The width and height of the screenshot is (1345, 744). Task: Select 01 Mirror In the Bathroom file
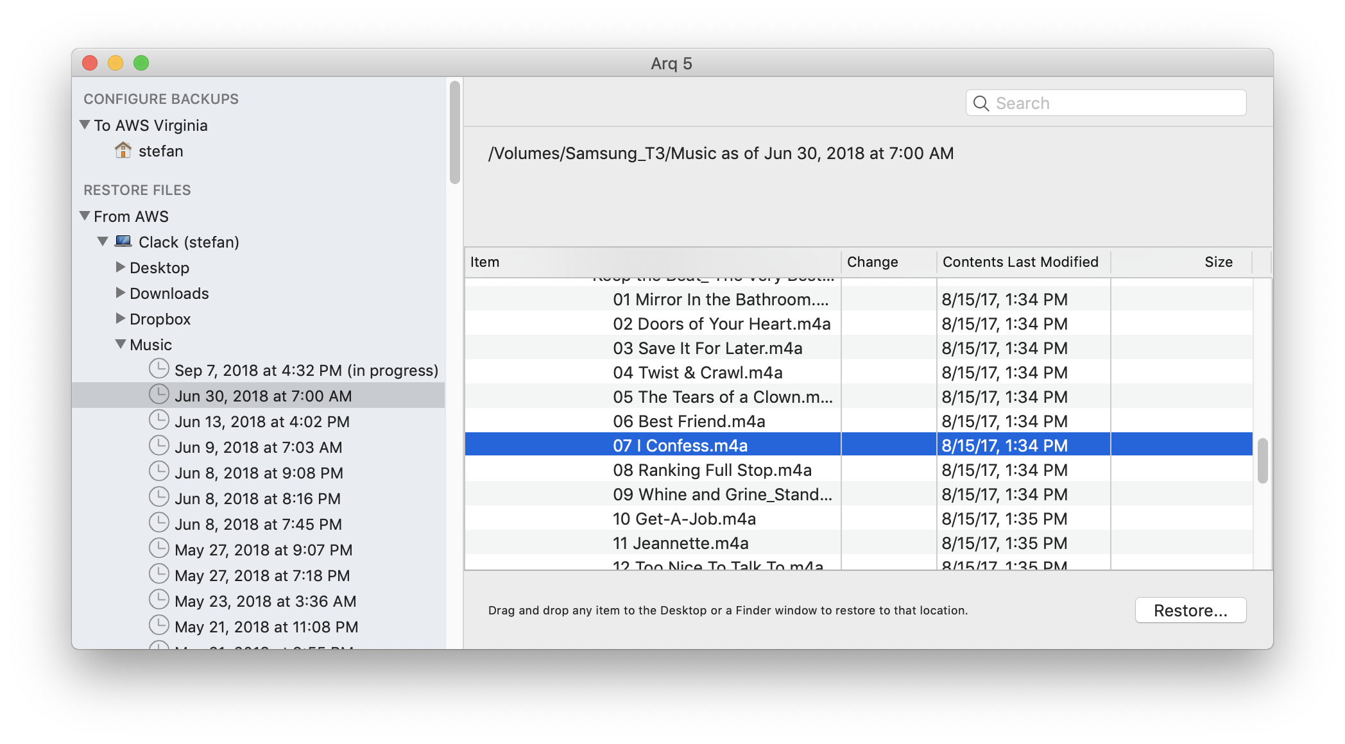pyautogui.click(x=859, y=300)
